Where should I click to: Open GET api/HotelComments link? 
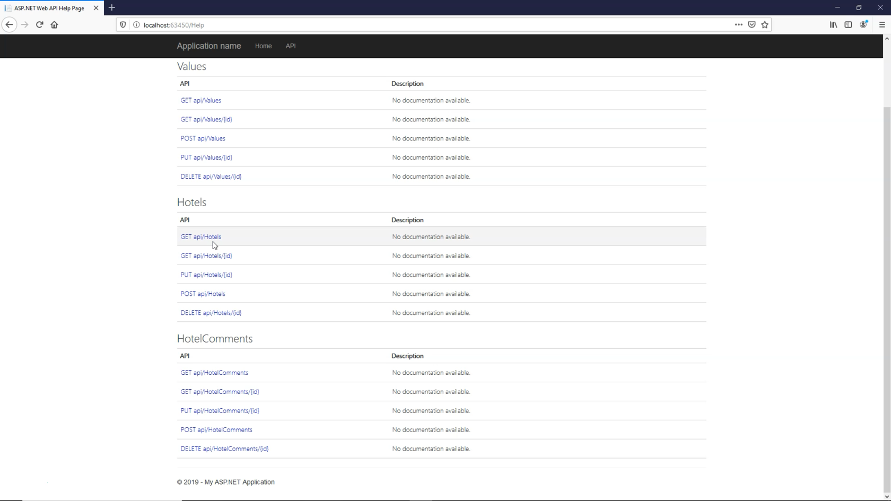214,373
